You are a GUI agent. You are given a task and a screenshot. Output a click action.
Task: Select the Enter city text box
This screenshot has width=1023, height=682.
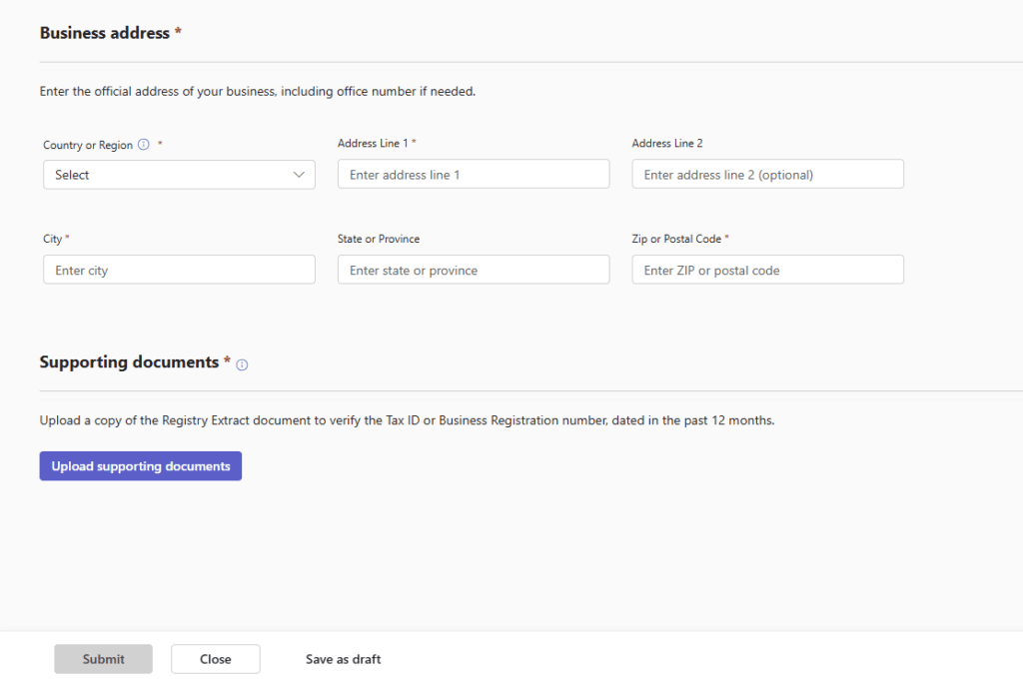click(x=179, y=270)
